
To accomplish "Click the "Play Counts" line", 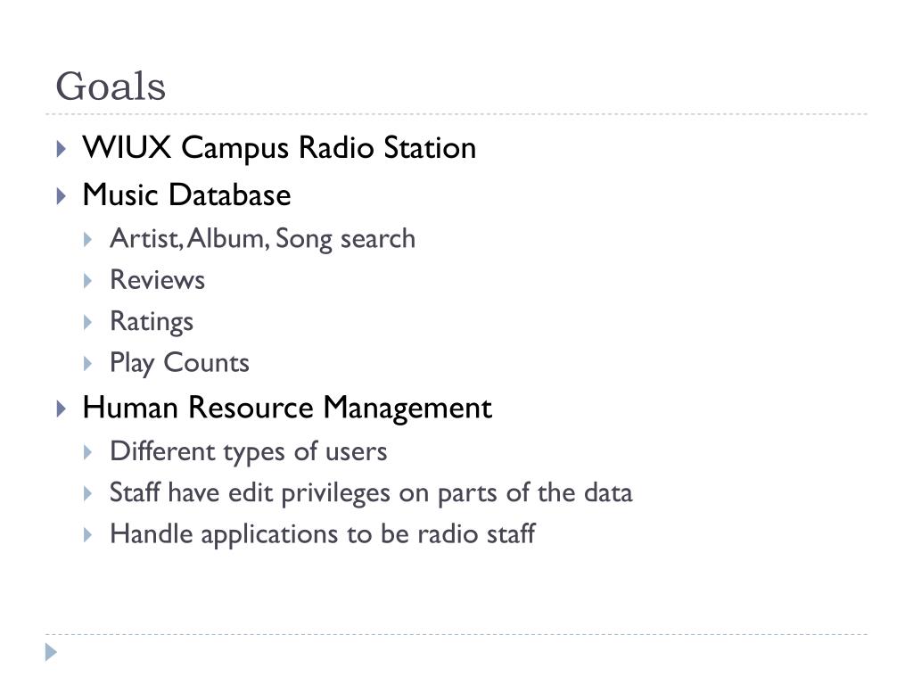I will 179,362.
